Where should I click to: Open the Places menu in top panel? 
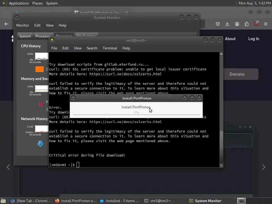pos(37,3)
